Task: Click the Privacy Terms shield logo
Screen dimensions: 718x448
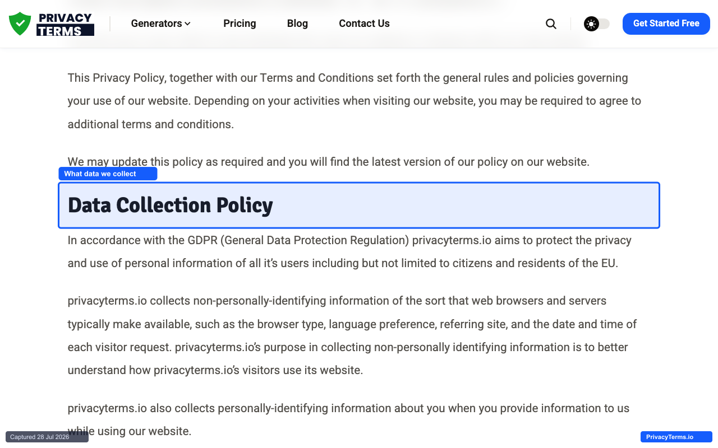Action: pyautogui.click(x=52, y=24)
